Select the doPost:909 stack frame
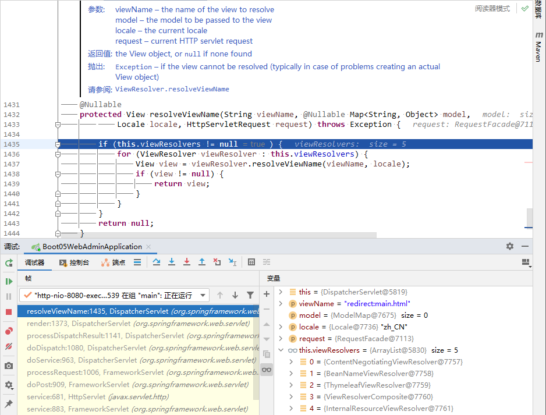 click(138, 384)
